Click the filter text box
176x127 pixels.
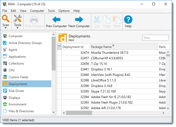click(155, 38)
